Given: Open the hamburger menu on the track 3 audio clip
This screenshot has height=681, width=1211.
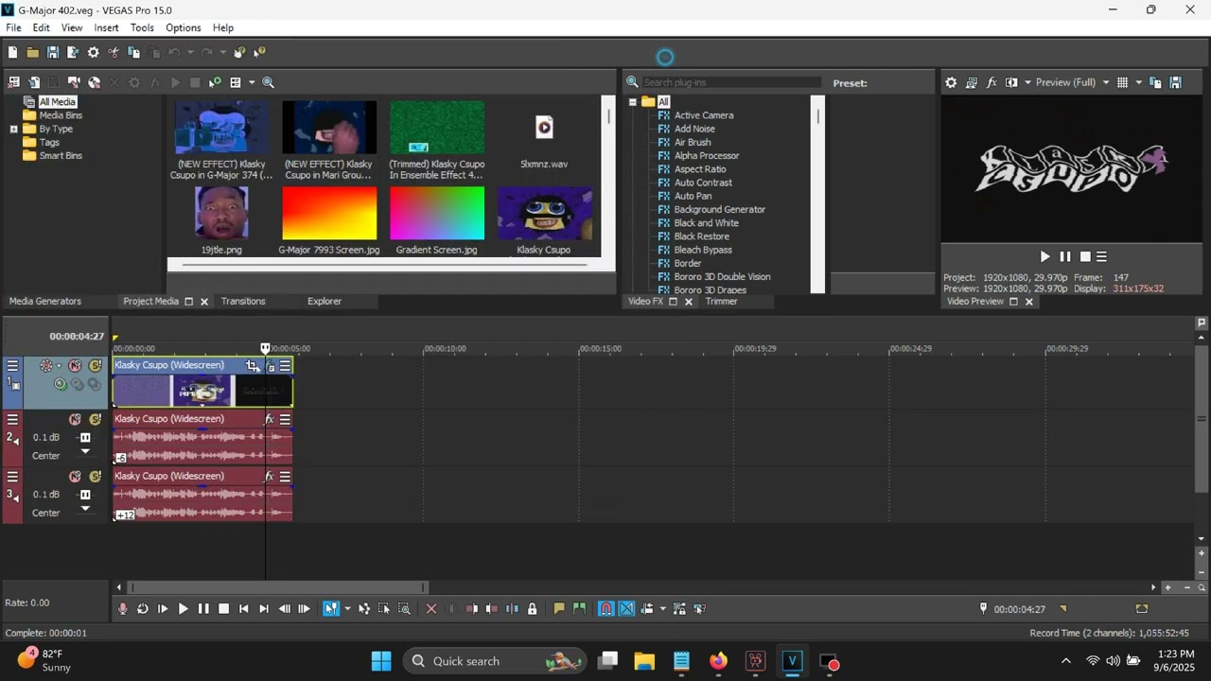Looking at the screenshot, I should tap(285, 477).
